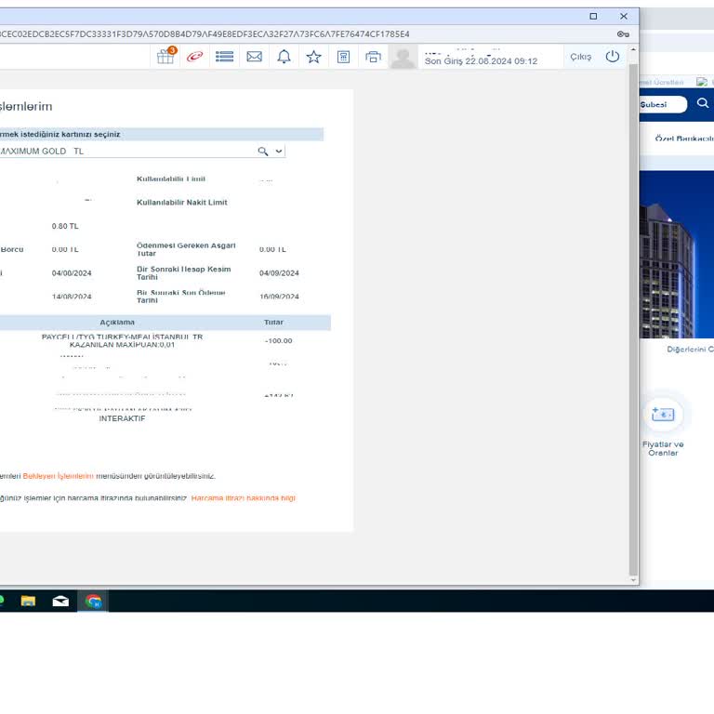Click the user profile avatar
Viewport: 714px width, 714px height.
click(403, 57)
